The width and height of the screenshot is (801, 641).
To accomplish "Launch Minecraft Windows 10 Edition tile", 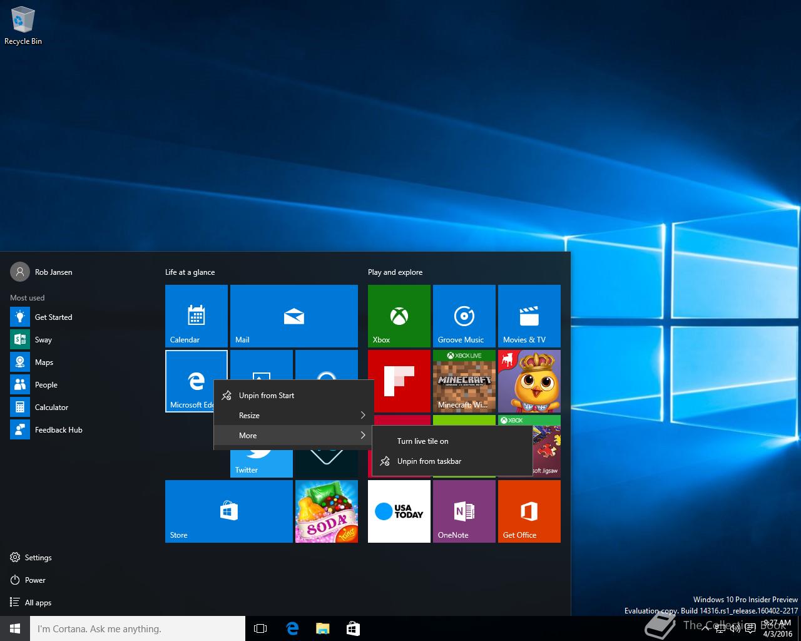I will tap(464, 381).
